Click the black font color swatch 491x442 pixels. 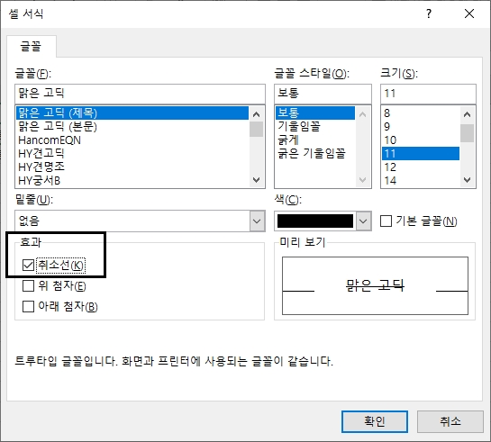pyautogui.click(x=315, y=221)
